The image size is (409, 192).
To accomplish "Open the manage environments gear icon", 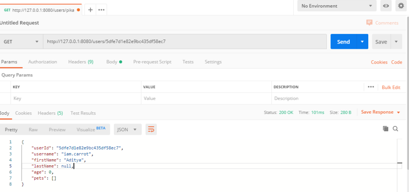I will coord(401,6).
